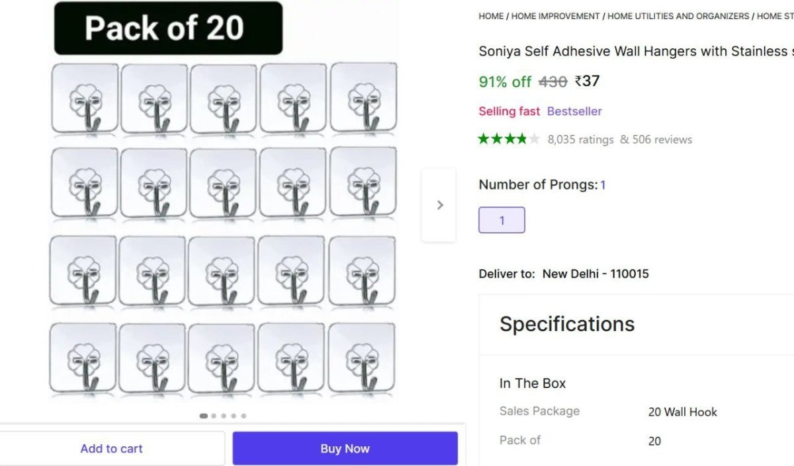Click the third carousel dot indicator
The image size is (794, 466).
pos(224,416)
